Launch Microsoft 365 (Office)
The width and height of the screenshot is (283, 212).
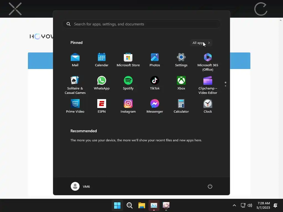208,62
